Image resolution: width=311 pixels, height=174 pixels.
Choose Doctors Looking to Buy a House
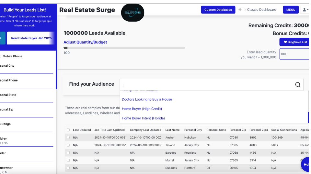click(147, 99)
